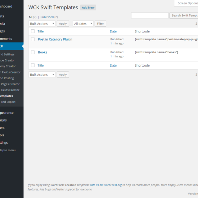Click the Filter button
Viewport: 198px width, 198px height.
coord(100,24)
